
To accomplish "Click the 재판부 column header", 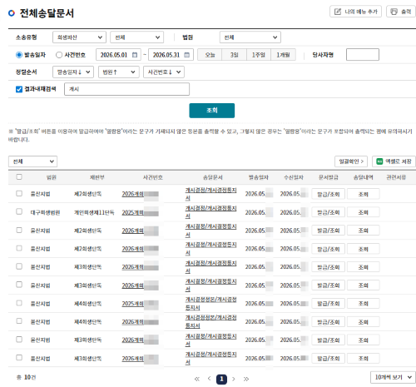I will (x=97, y=177).
